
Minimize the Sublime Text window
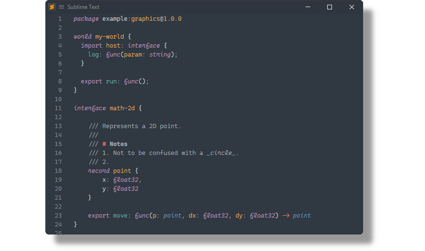tap(307, 7)
